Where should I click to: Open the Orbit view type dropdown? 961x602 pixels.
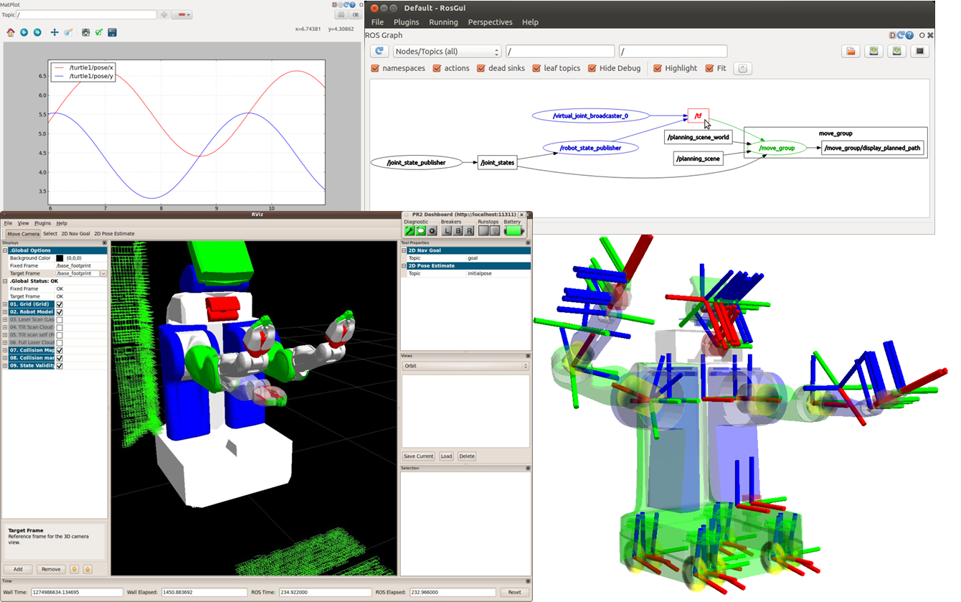click(465, 366)
